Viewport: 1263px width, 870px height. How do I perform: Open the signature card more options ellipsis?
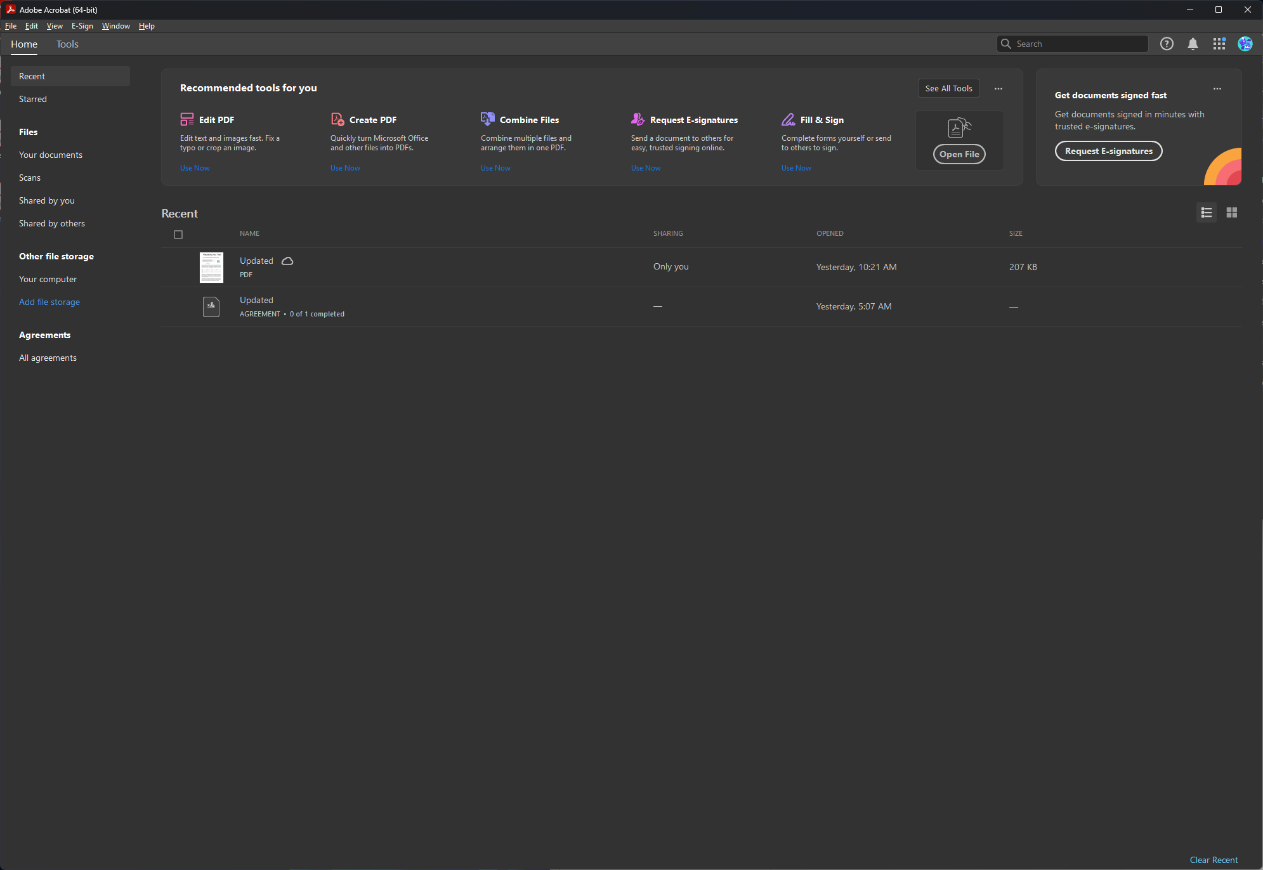coord(1217,89)
